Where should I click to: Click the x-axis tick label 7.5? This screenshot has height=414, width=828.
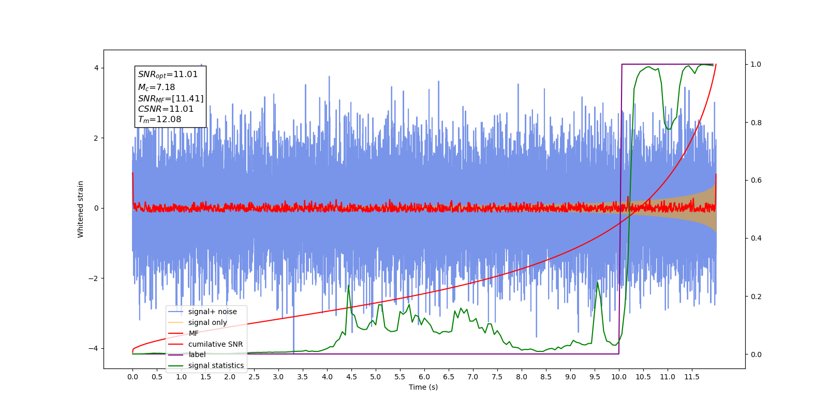[497, 377]
